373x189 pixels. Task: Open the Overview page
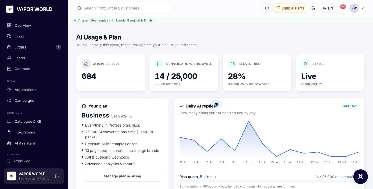(x=34, y=25)
